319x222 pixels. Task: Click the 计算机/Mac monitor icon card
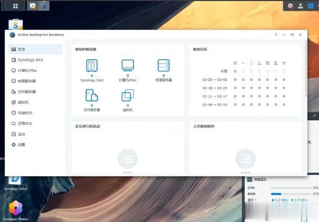coord(128,65)
